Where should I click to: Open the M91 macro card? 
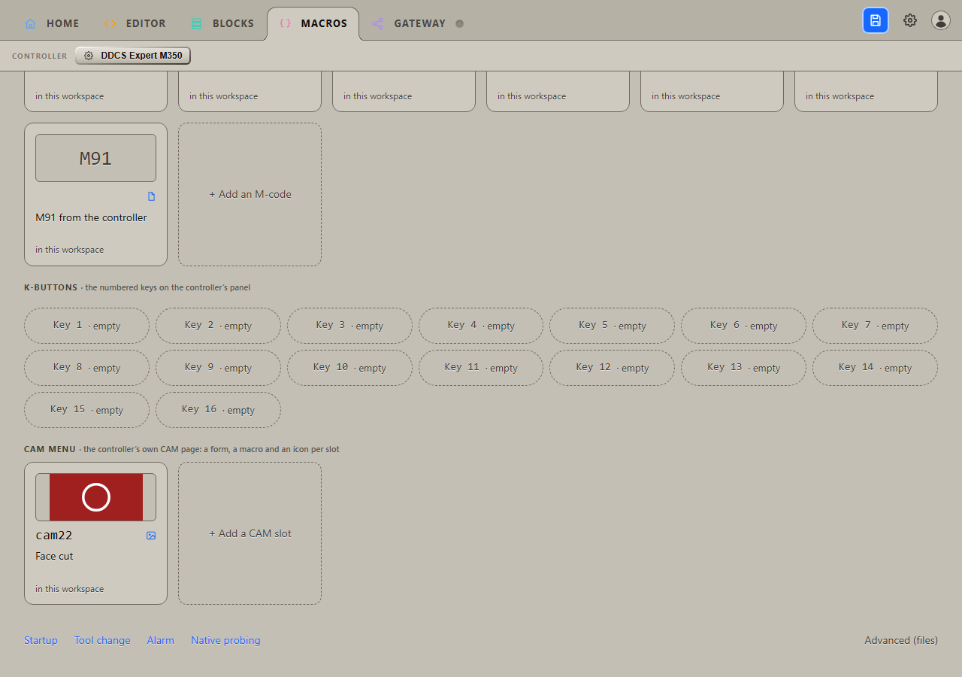95,194
